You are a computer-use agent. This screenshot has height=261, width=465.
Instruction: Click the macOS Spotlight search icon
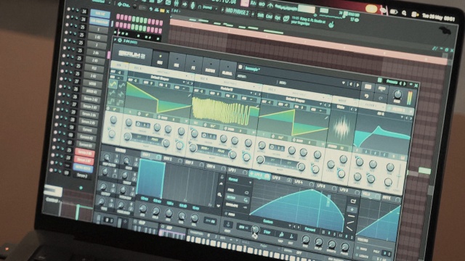404,13
